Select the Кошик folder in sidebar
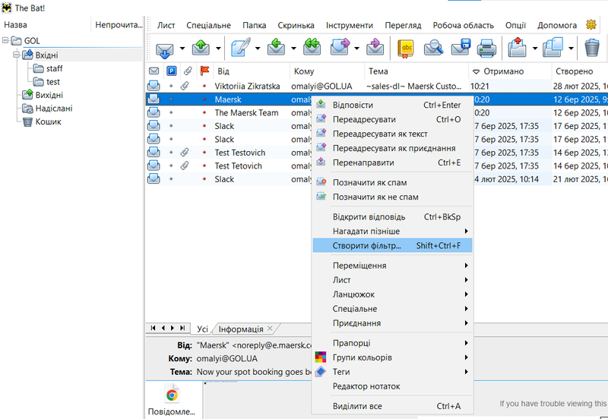 [48, 121]
